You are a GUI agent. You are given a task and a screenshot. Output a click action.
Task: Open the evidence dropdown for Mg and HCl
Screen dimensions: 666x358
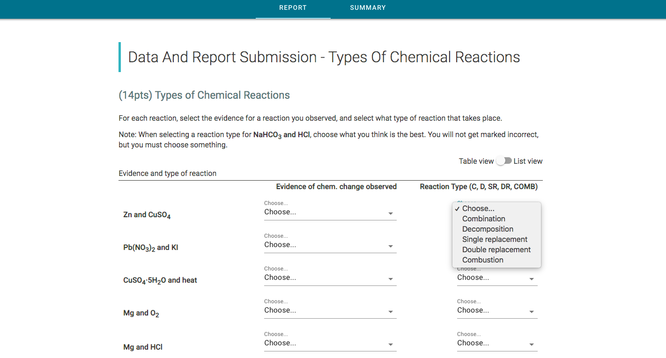(330, 343)
